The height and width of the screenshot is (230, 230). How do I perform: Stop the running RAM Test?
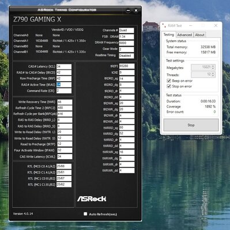(191, 125)
